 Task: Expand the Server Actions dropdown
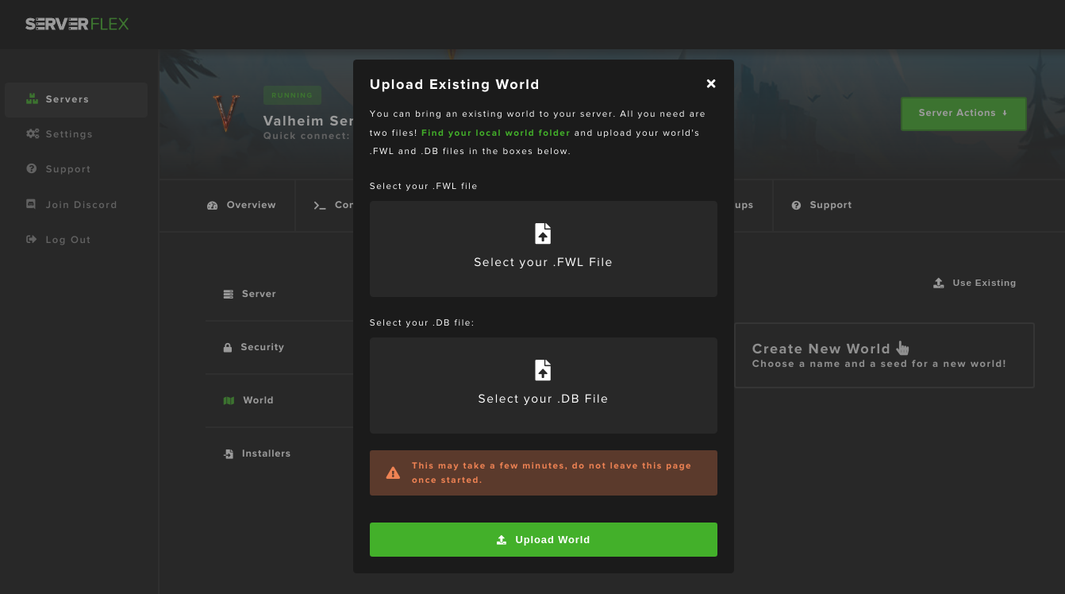[x=963, y=114]
